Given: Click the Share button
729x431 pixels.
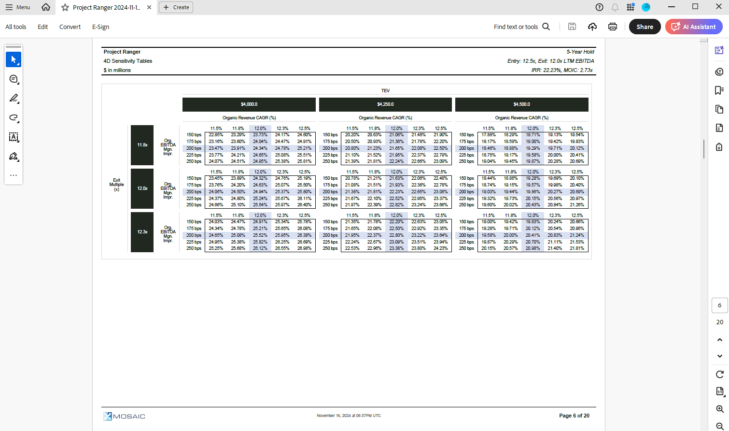Looking at the screenshot, I should [645, 27].
